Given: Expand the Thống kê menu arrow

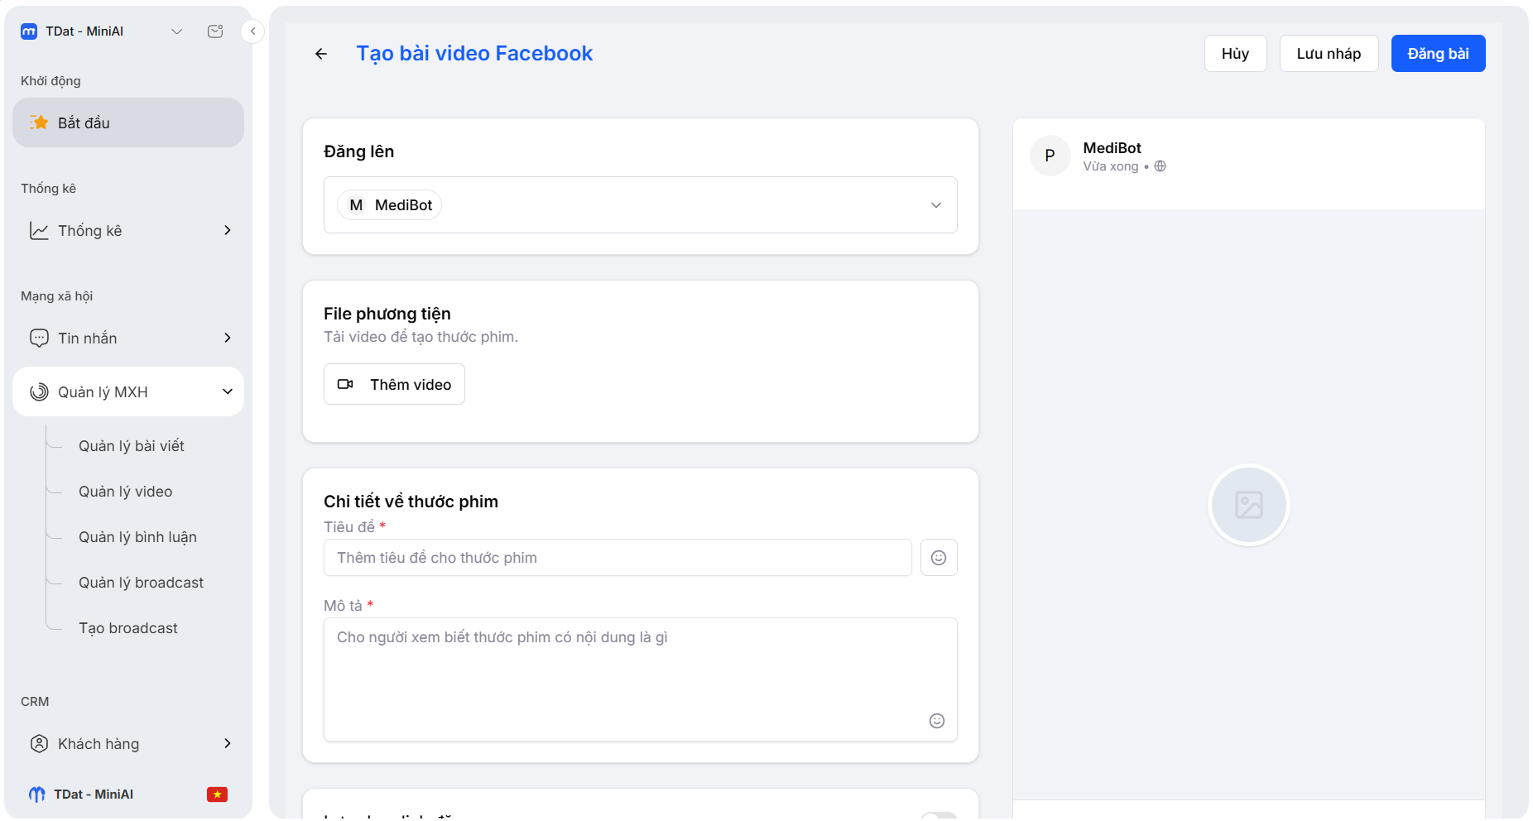Looking at the screenshot, I should point(228,231).
